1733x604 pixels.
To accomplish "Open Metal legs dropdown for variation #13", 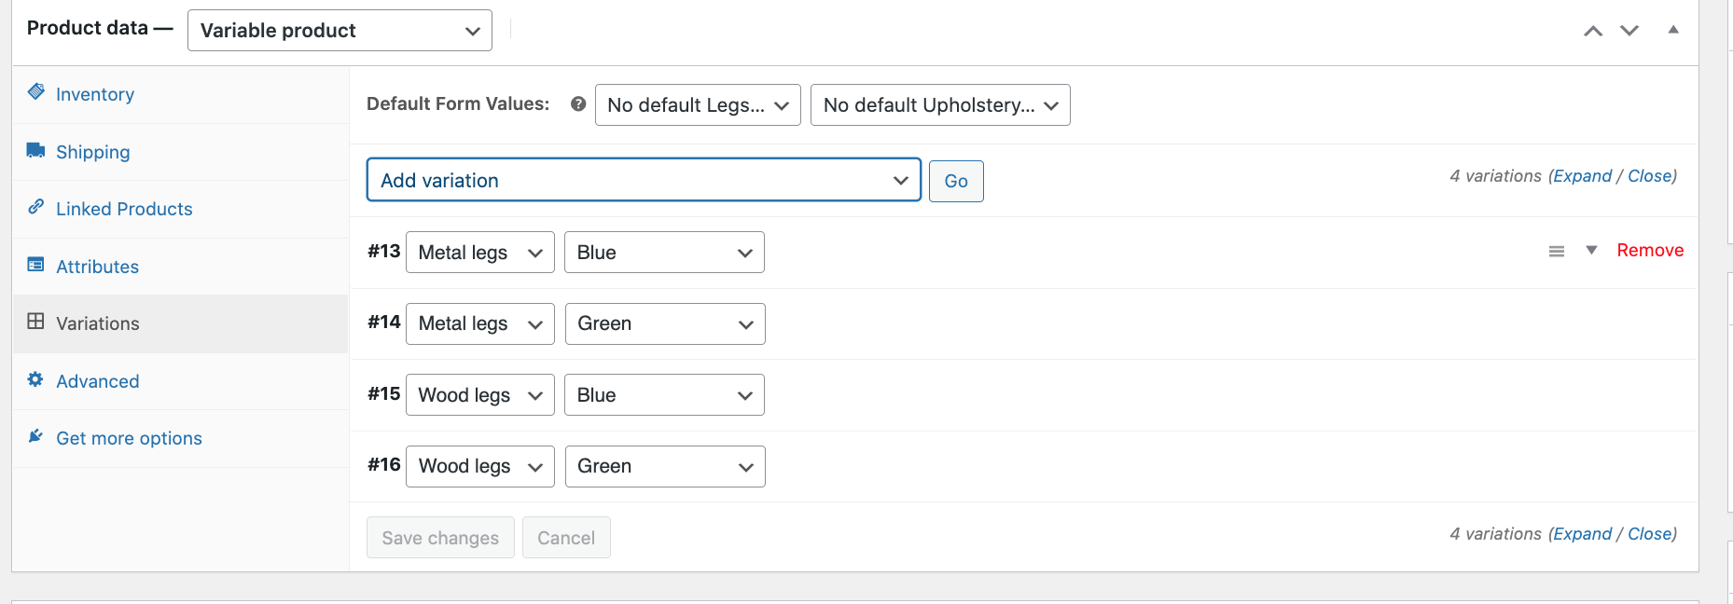I will [x=480, y=253].
